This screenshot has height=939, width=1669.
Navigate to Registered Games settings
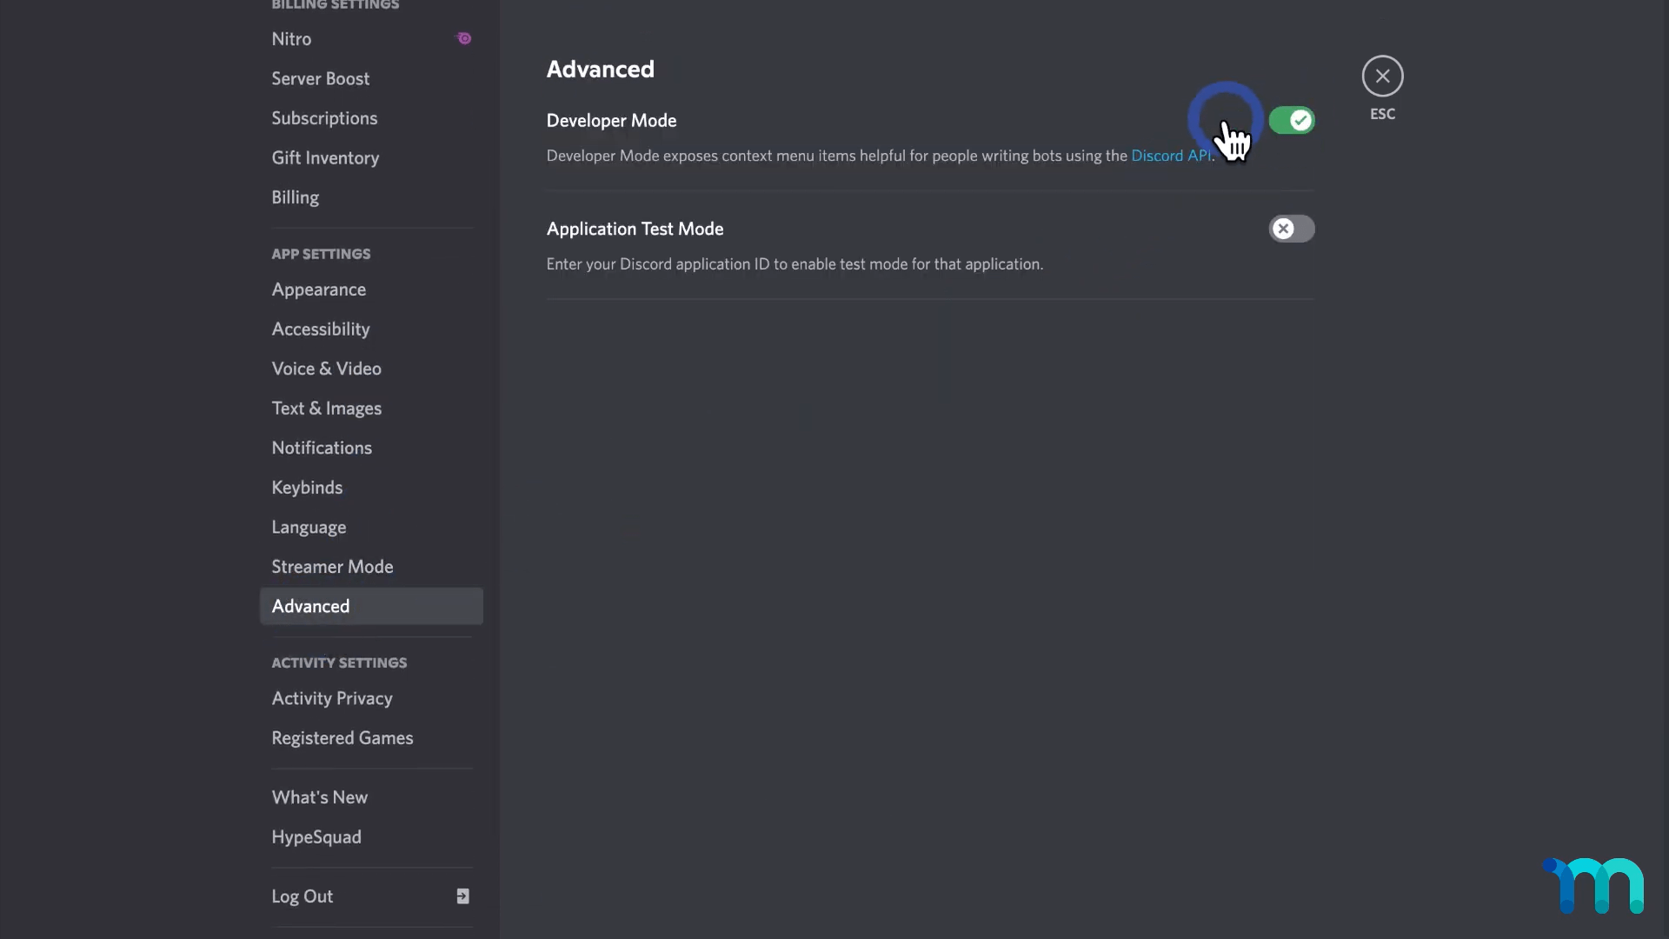342,736
